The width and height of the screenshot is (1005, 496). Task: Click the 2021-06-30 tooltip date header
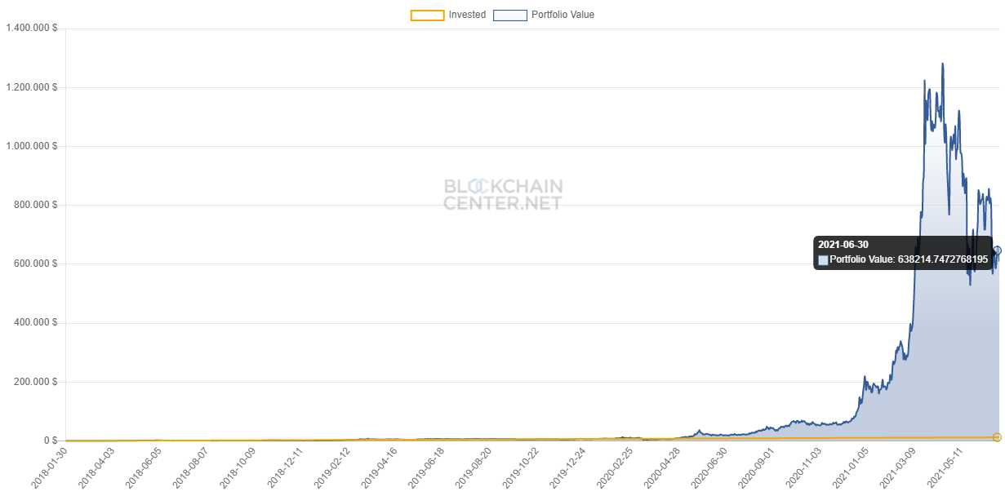click(843, 245)
